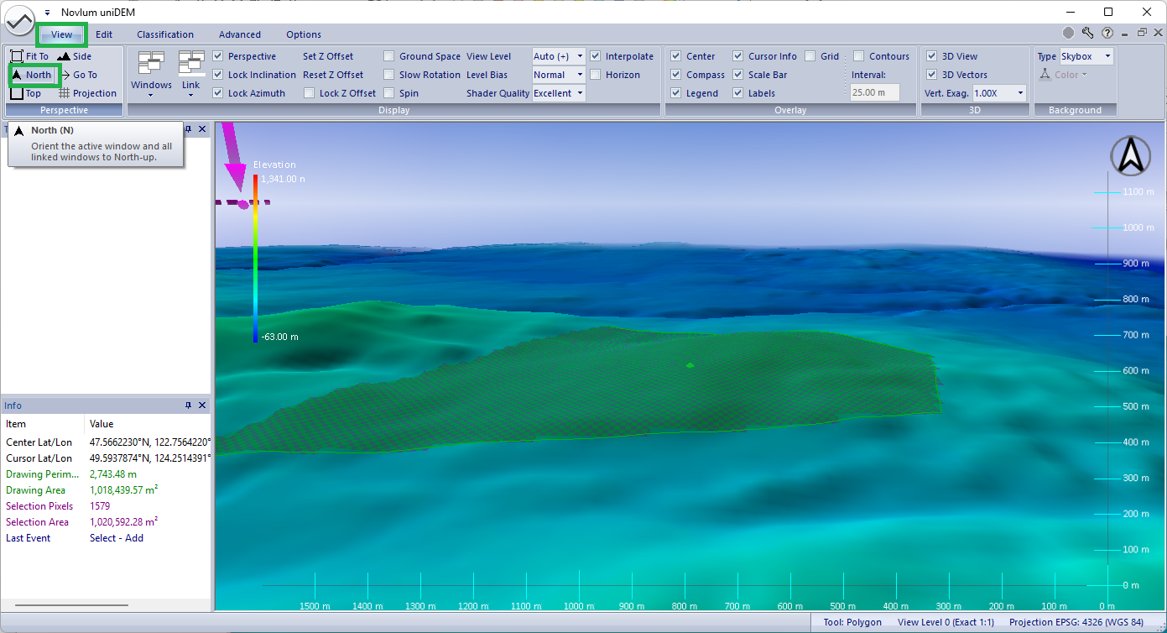The height and width of the screenshot is (633, 1167).
Task: Switch to the Options ribbon tab
Action: 304,34
